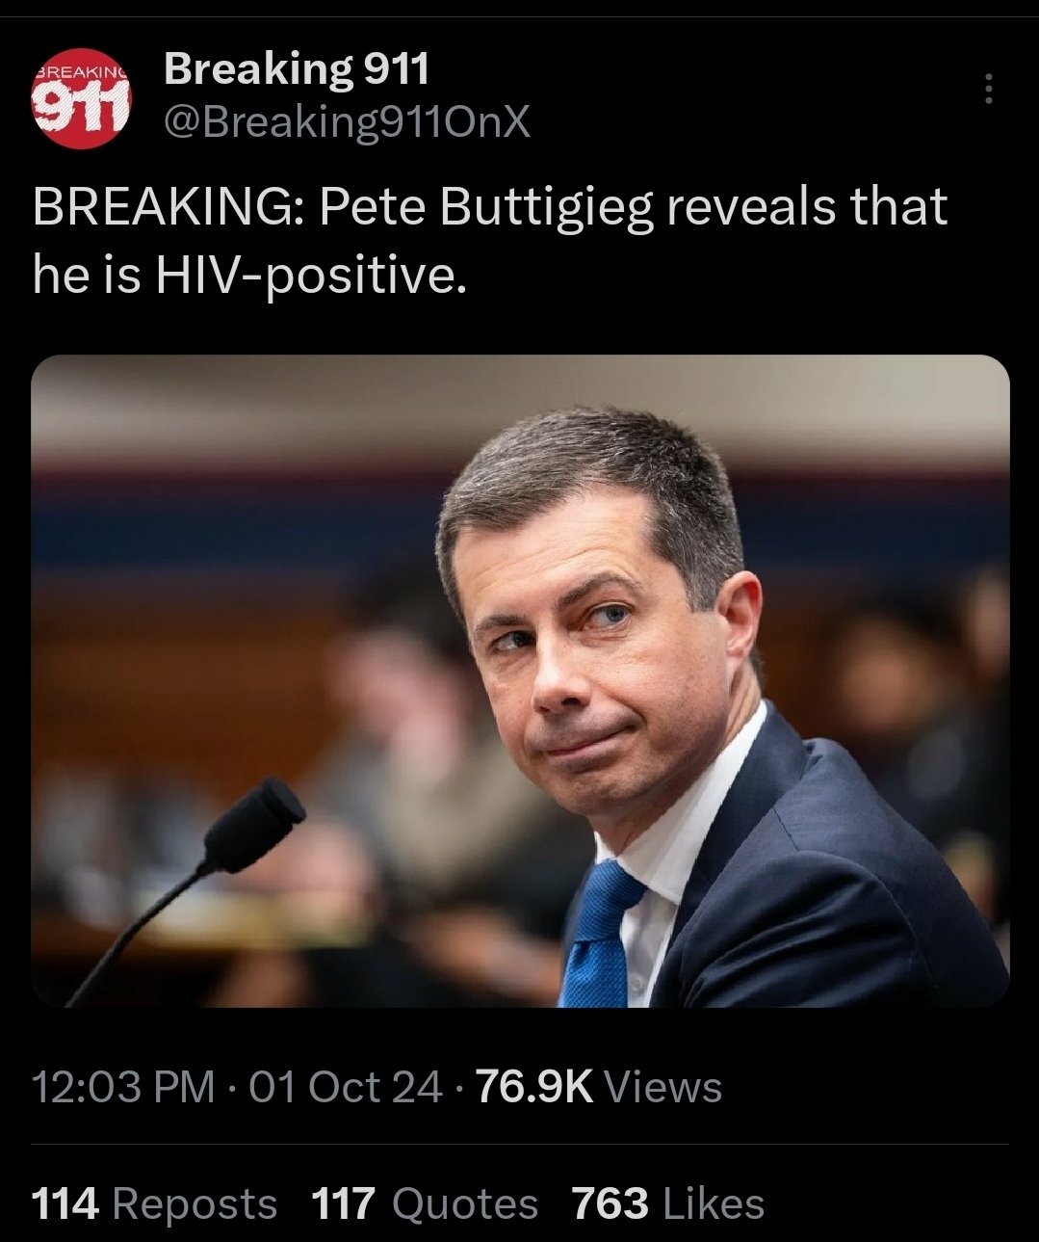Click the Quotes label text
Screen dimensions: 1039x1242
tap(465, 1203)
